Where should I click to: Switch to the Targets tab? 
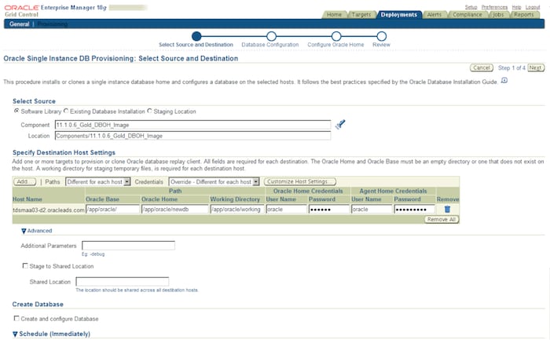click(361, 14)
